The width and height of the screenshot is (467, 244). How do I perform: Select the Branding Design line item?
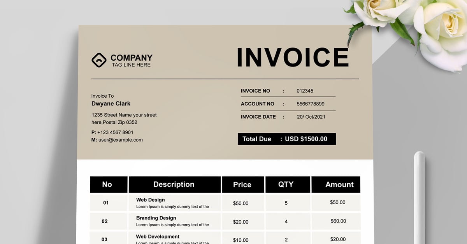(x=156, y=218)
